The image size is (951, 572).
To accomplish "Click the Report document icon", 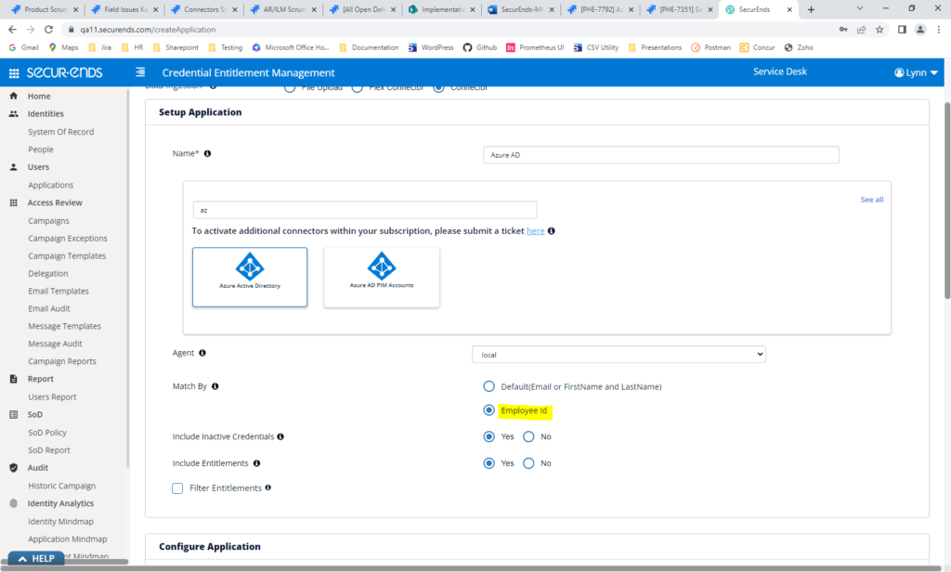I will (x=13, y=379).
